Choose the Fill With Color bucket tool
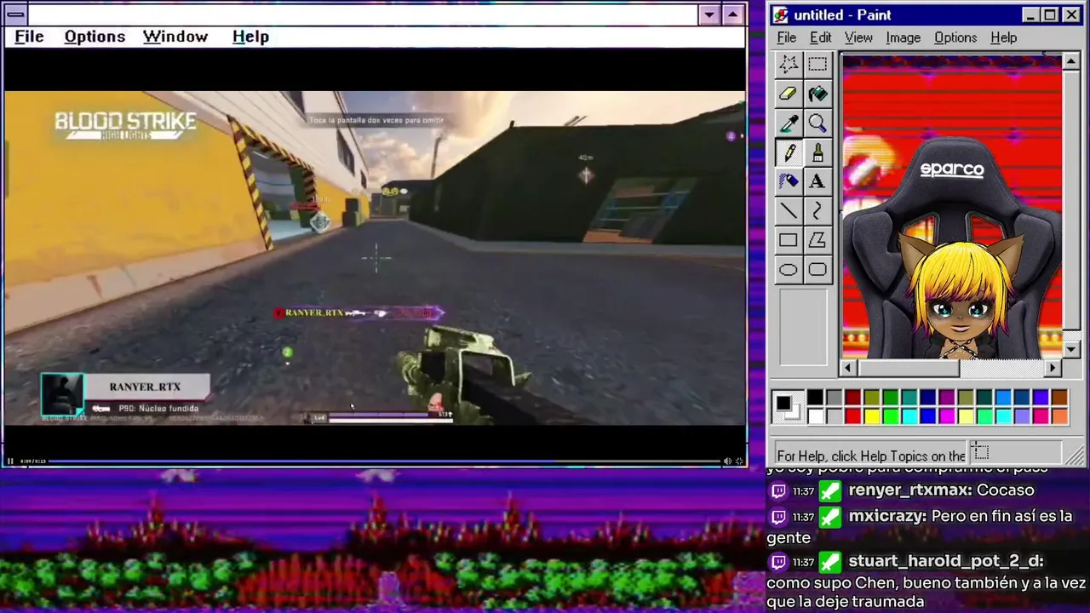Viewport: 1090px width, 613px height. (x=817, y=94)
